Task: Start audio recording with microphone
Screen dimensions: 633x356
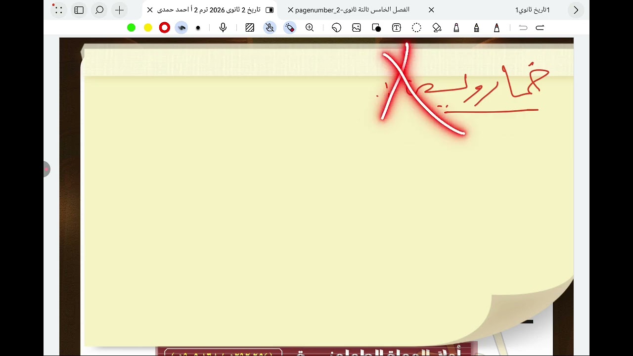Action: coord(223,28)
